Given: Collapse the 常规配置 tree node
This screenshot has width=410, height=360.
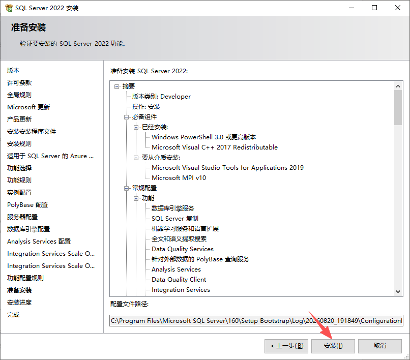Looking at the screenshot, I should [126, 188].
